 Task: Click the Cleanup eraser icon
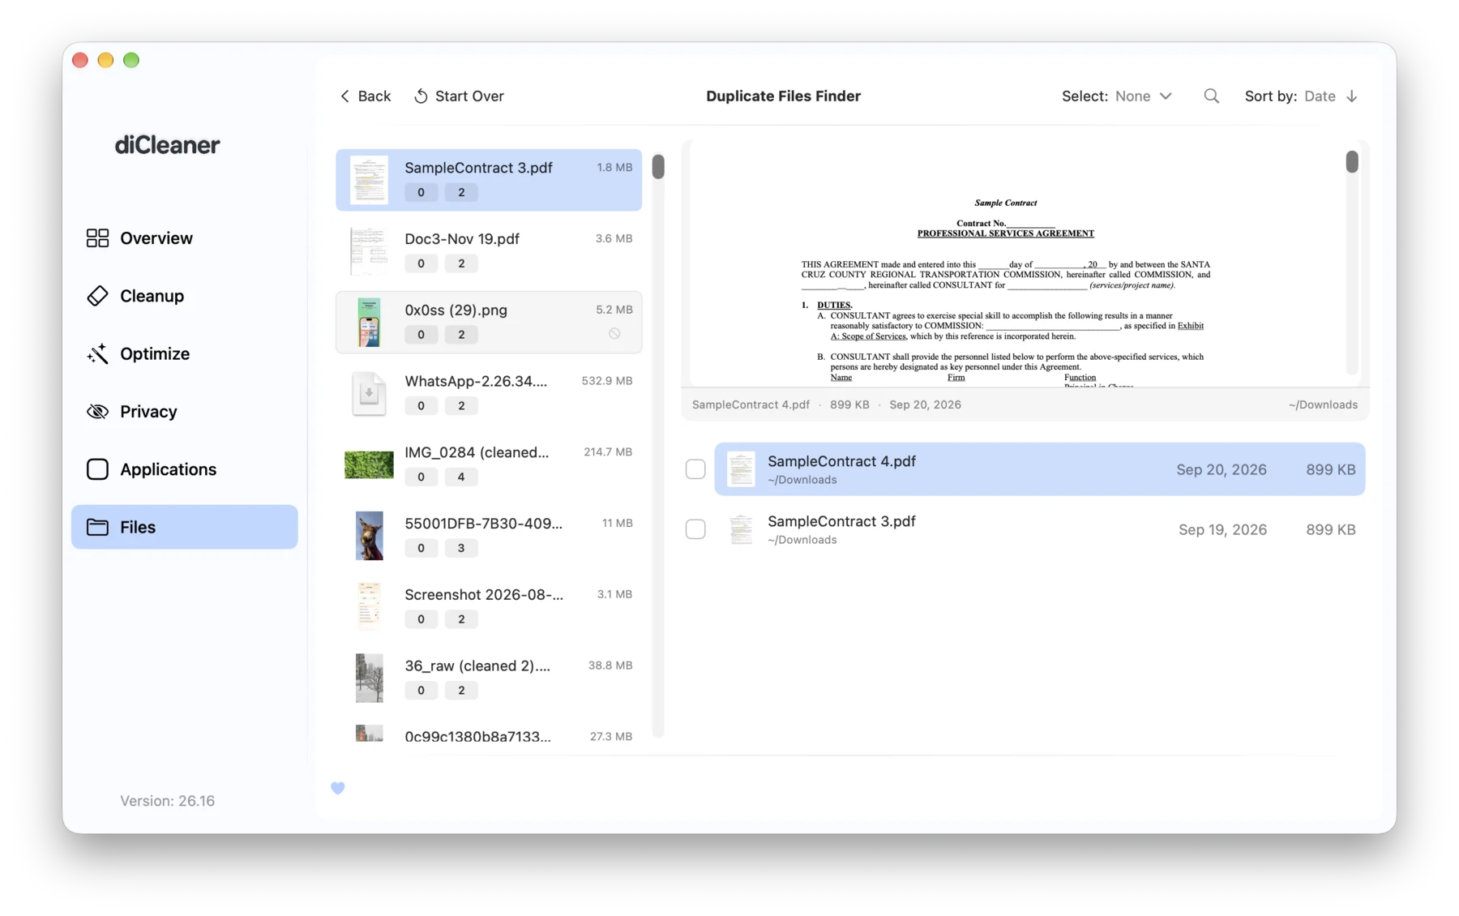point(97,296)
